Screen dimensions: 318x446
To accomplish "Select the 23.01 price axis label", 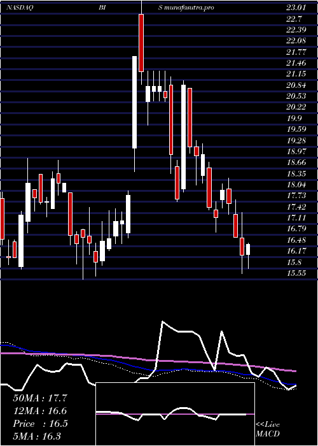I will [296, 8].
